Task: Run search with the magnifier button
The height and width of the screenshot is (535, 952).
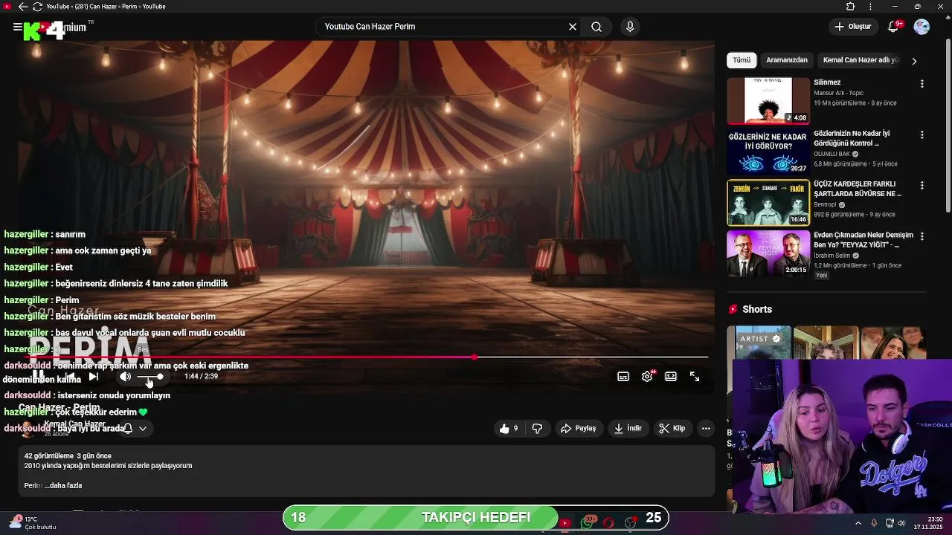Action: tap(596, 27)
